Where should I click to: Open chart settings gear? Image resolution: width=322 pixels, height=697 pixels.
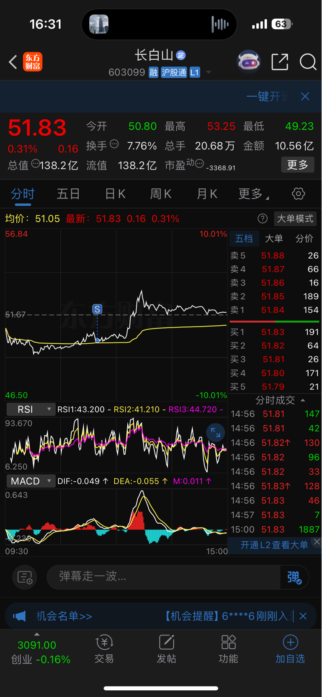(298, 194)
